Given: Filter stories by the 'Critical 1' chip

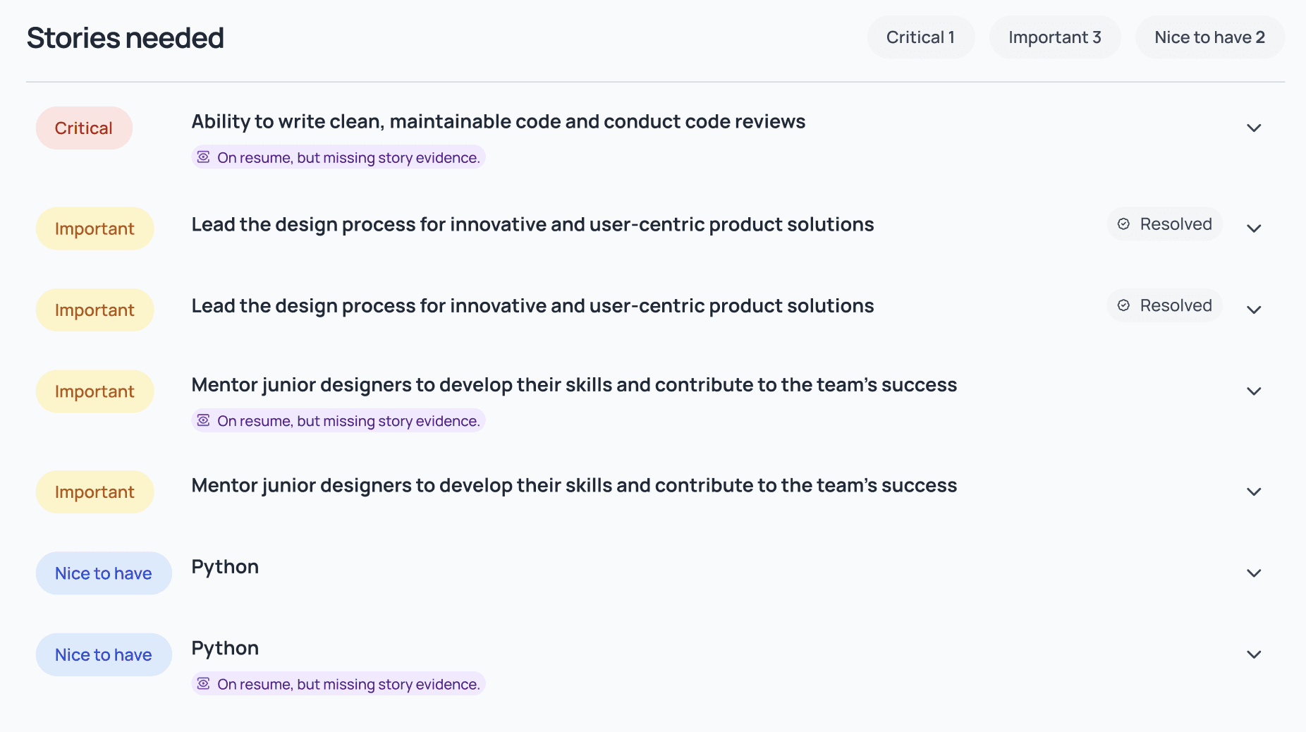Looking at the screenshot, I should click(x=920, y=37).
